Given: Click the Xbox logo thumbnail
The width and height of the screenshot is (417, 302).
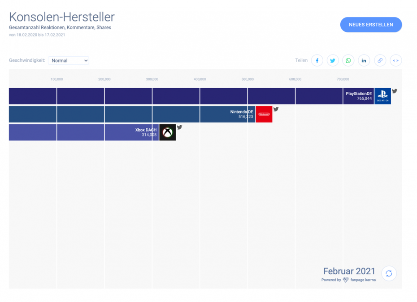Looking at the screenshot, I should 168,132.
